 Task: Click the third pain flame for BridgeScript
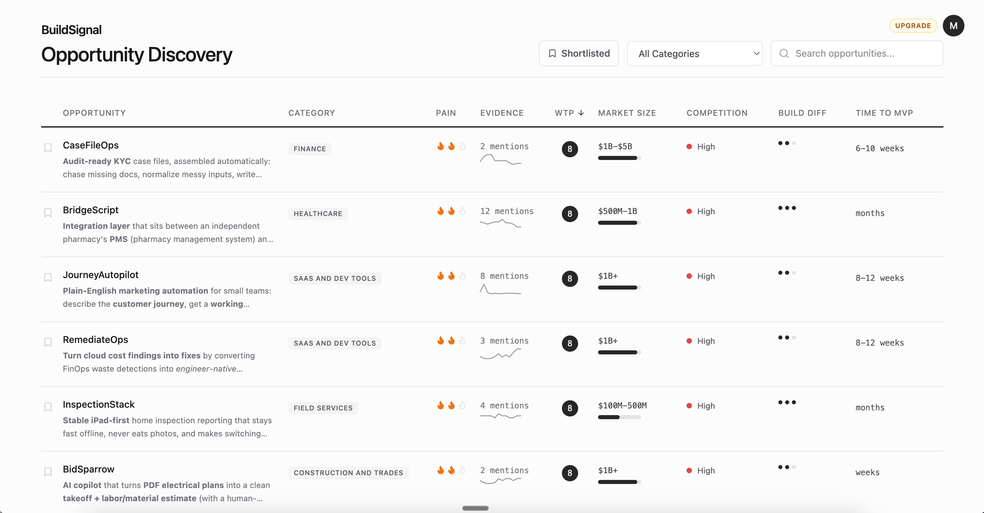463,210
